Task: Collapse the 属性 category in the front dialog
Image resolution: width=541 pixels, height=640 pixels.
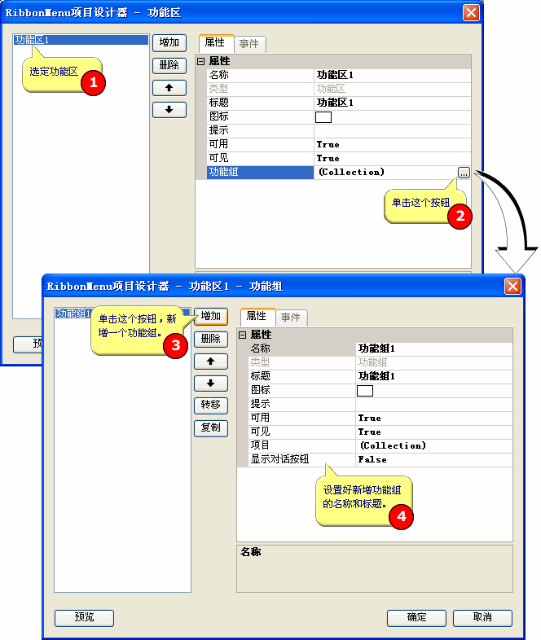Action: pos(242,335)
